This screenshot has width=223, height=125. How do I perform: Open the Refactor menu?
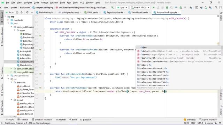point(54,2)
